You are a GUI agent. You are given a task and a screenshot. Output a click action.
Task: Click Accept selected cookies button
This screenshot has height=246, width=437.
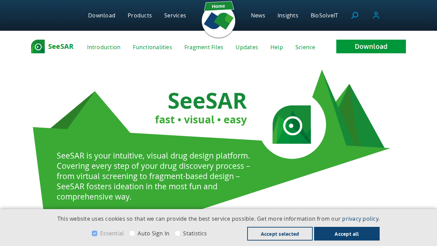(x=280, y=234)
